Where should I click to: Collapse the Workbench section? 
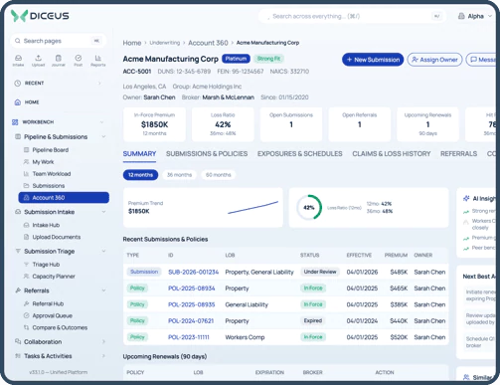102,122
